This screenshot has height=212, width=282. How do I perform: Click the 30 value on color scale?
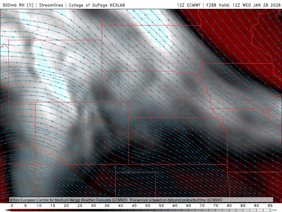(93, 206)
